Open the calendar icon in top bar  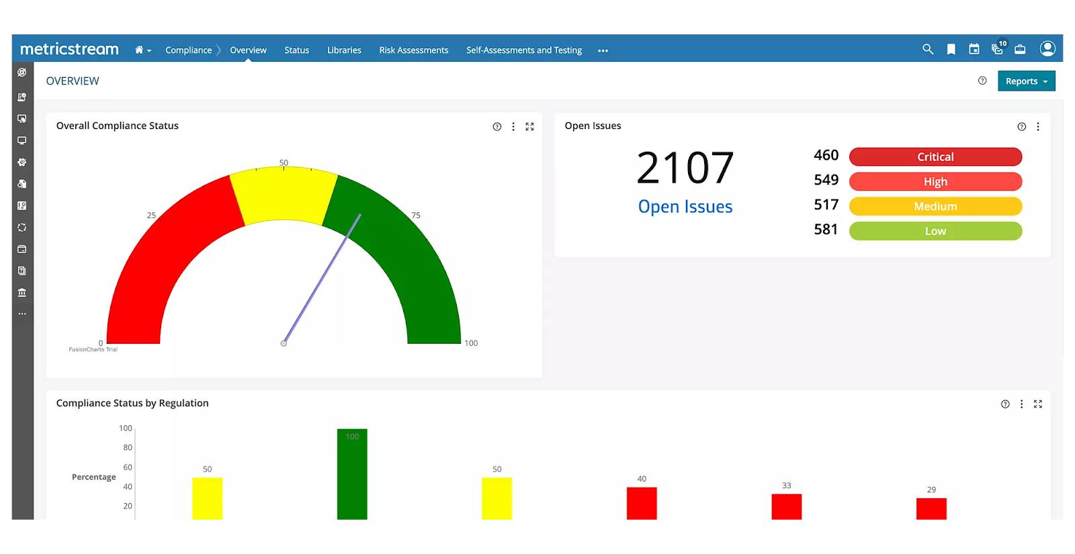[x=974, y=49]
